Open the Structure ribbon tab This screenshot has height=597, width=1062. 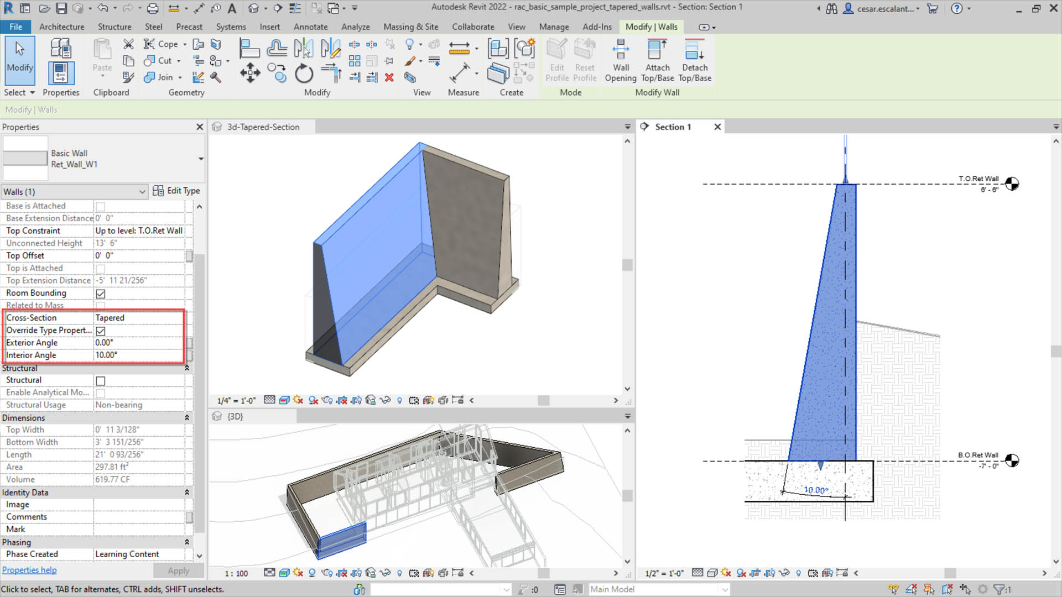point(114,27)
